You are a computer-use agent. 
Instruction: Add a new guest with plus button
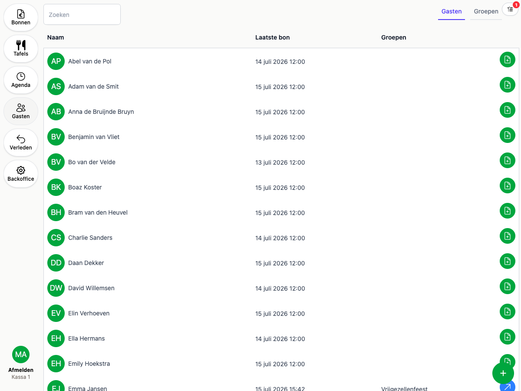[503, 373]
